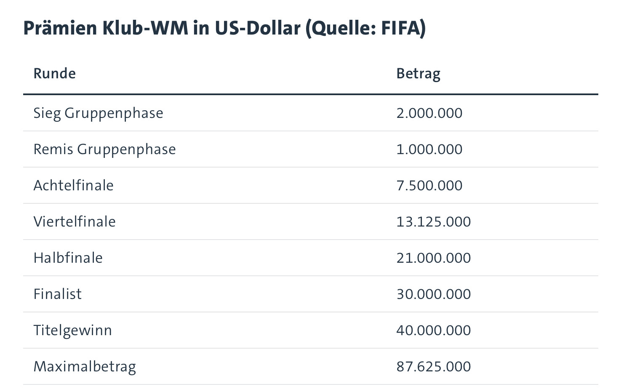This screenshot has height=392, width=624.
Task: Click the 40.000.000 amount cell
Action: (x=433, y=331)
